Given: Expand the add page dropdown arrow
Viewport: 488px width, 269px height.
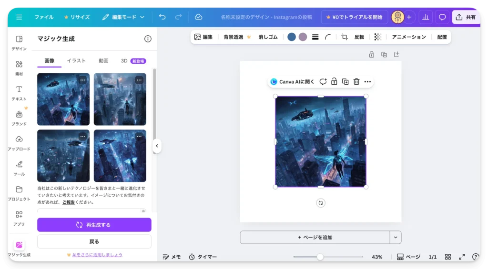Looking at the screenshot, I should coord(396,237).
